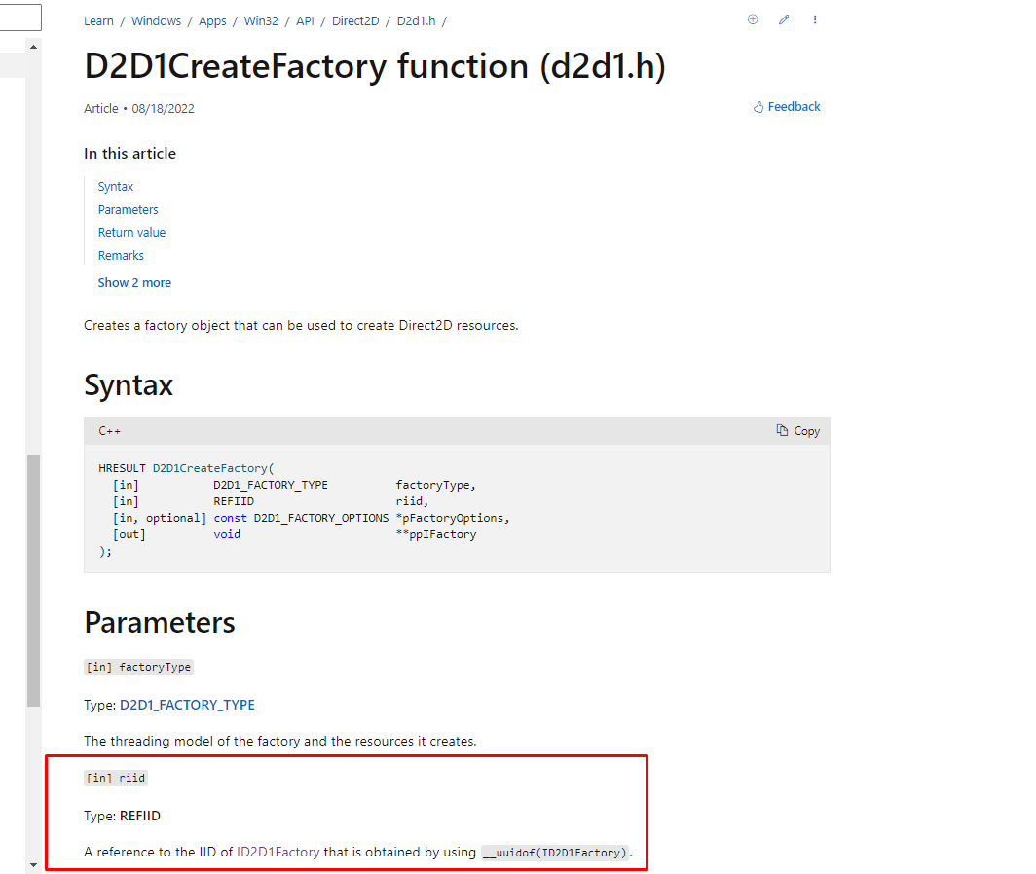Open the API breadcrumb link

pyautogui.click(x=306, y=21)
